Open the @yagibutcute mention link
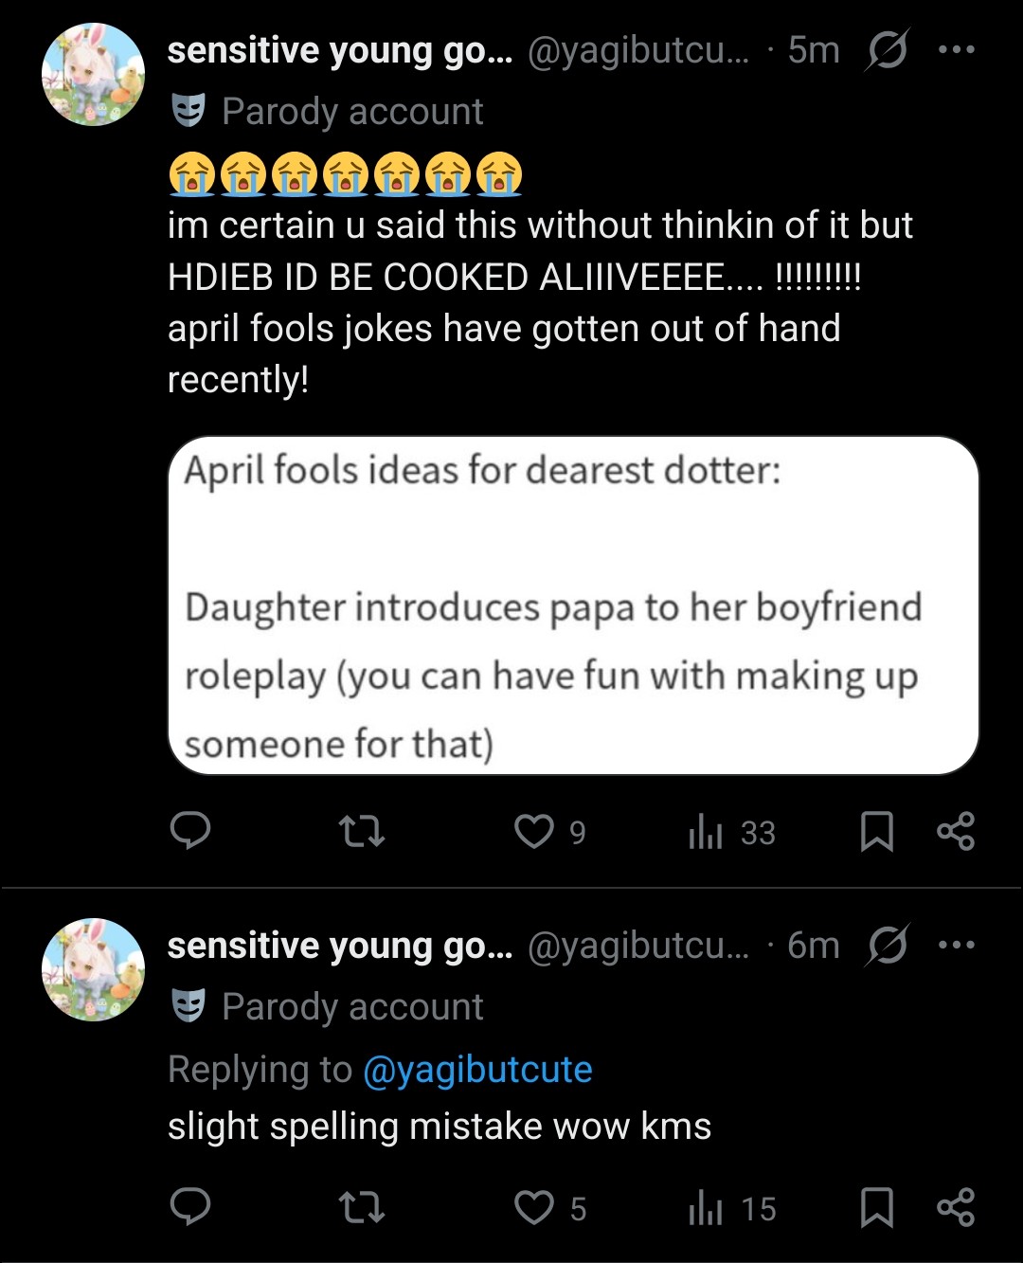 [477, 1070]
